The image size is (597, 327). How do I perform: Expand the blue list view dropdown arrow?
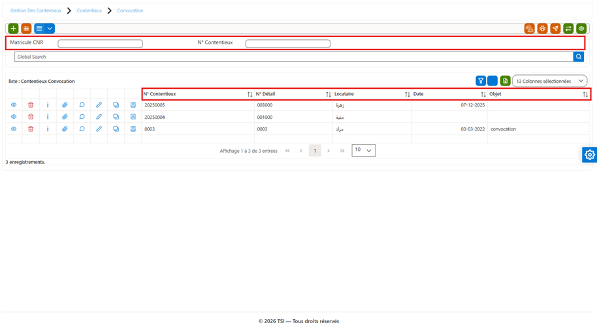[50, 29]
